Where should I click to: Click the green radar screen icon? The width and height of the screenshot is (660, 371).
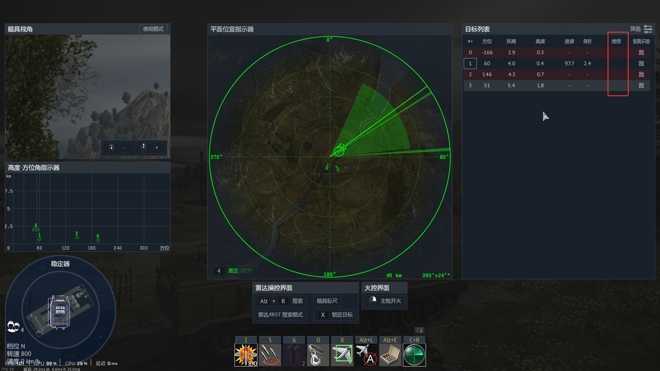(x=414, y=355)
